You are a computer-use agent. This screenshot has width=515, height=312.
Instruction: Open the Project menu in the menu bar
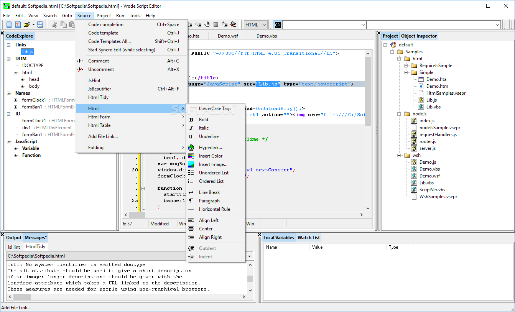(x=104, y=16)
